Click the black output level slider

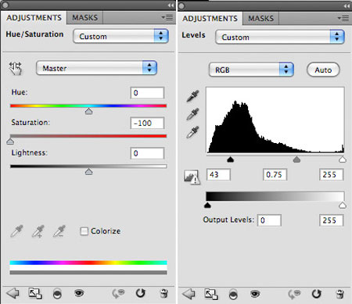click(x=207, y=206)
